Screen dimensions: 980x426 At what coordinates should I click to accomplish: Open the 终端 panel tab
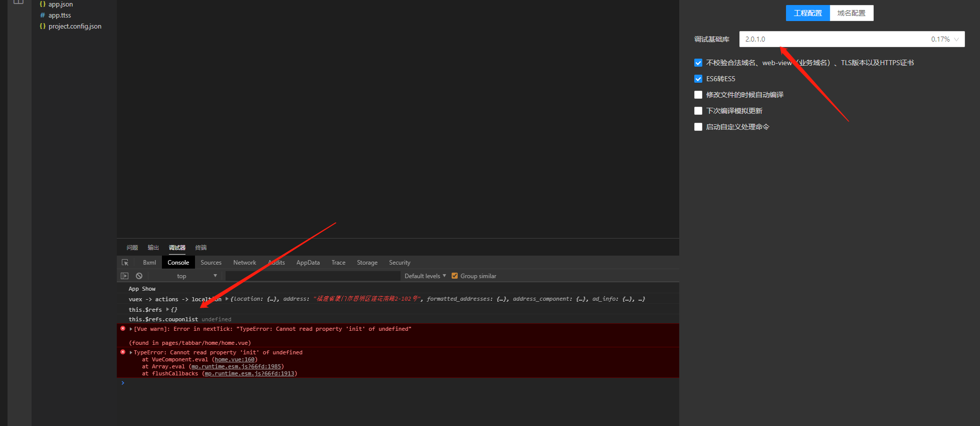coord(201,248)
